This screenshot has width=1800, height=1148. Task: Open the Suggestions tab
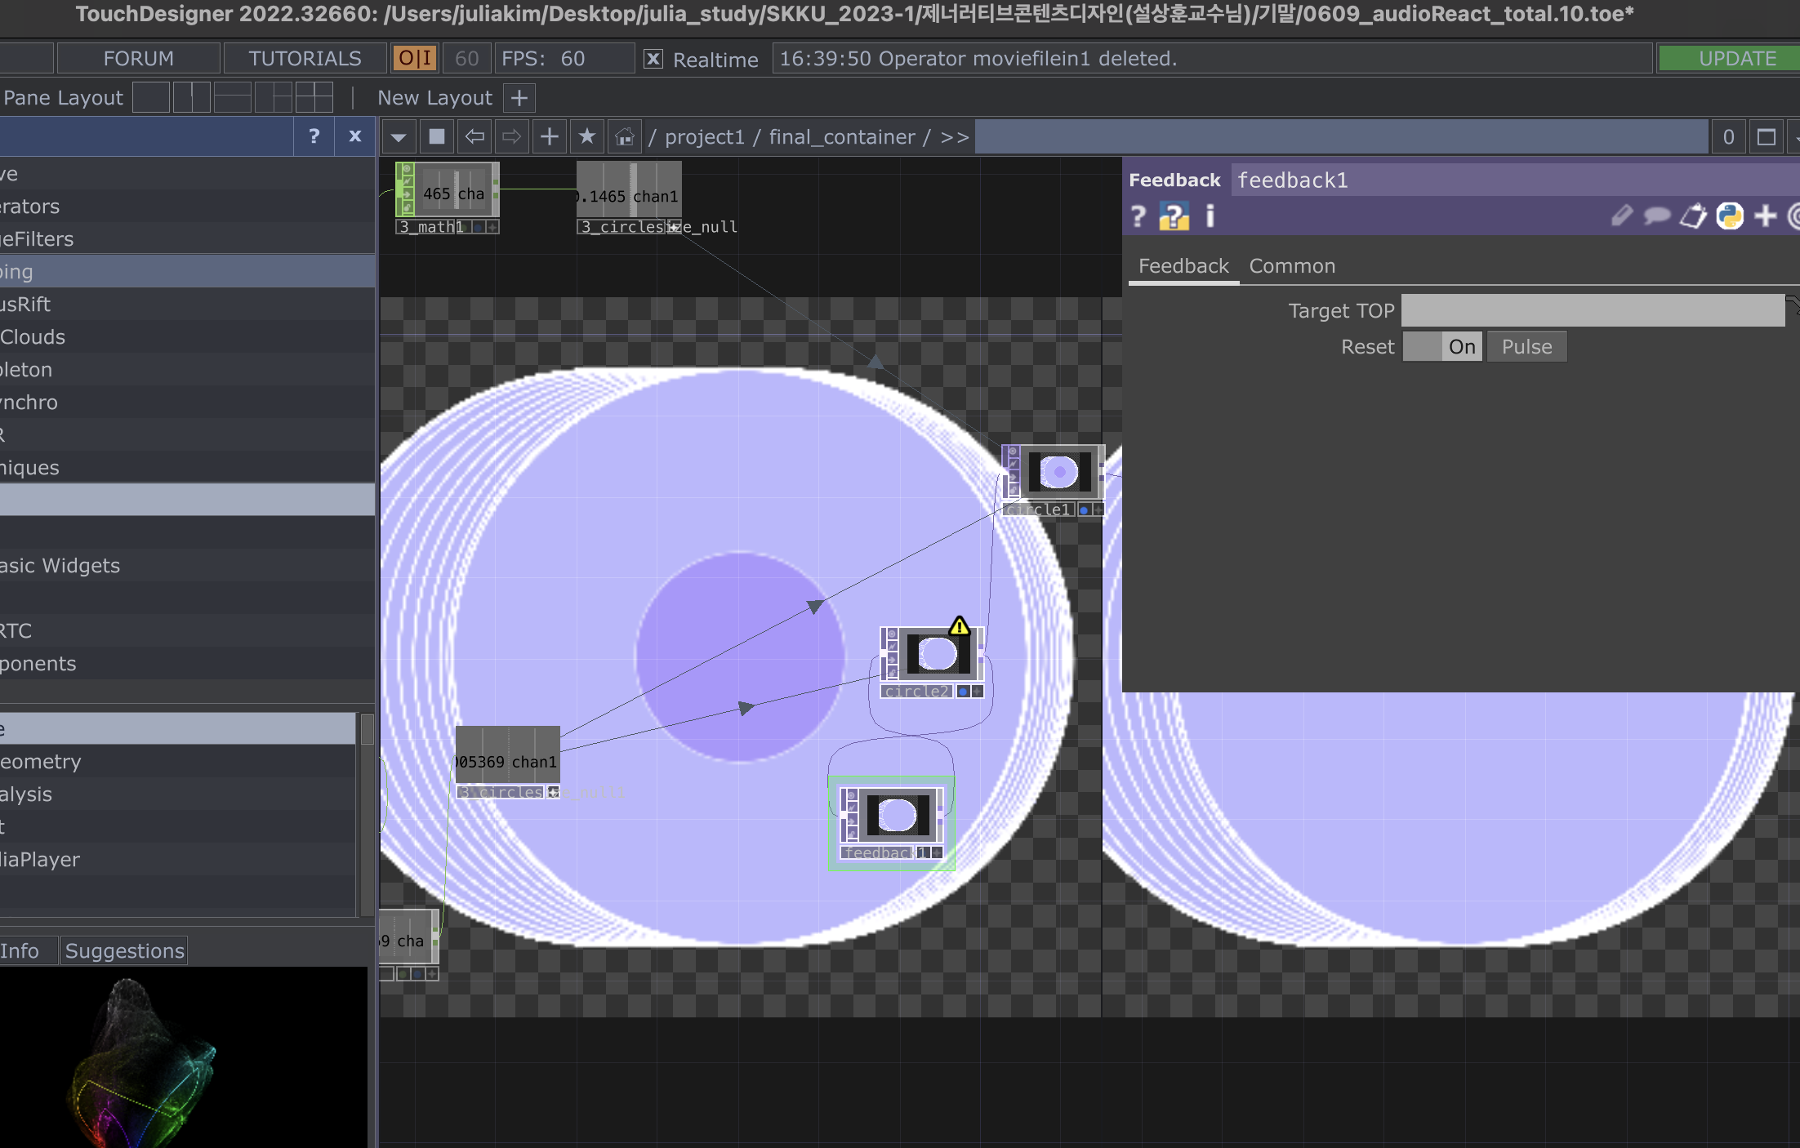coord(124,950)
